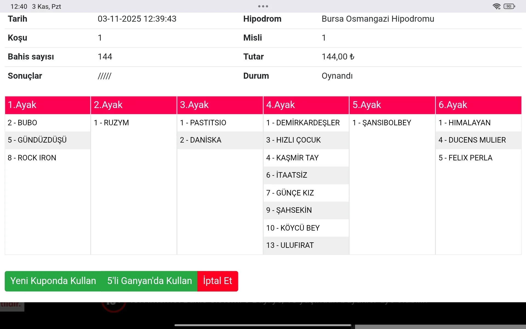This screenshot has width=526, height=329.
Task: Select the 1.Ayak column header
Action: tap(48, 105)
